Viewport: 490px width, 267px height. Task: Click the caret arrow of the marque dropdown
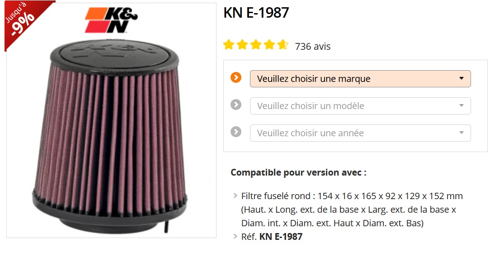pyautogui.click(x=461, y=78)
